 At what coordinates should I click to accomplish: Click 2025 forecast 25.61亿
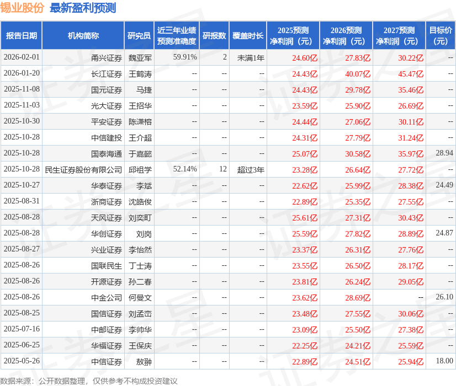305,218
